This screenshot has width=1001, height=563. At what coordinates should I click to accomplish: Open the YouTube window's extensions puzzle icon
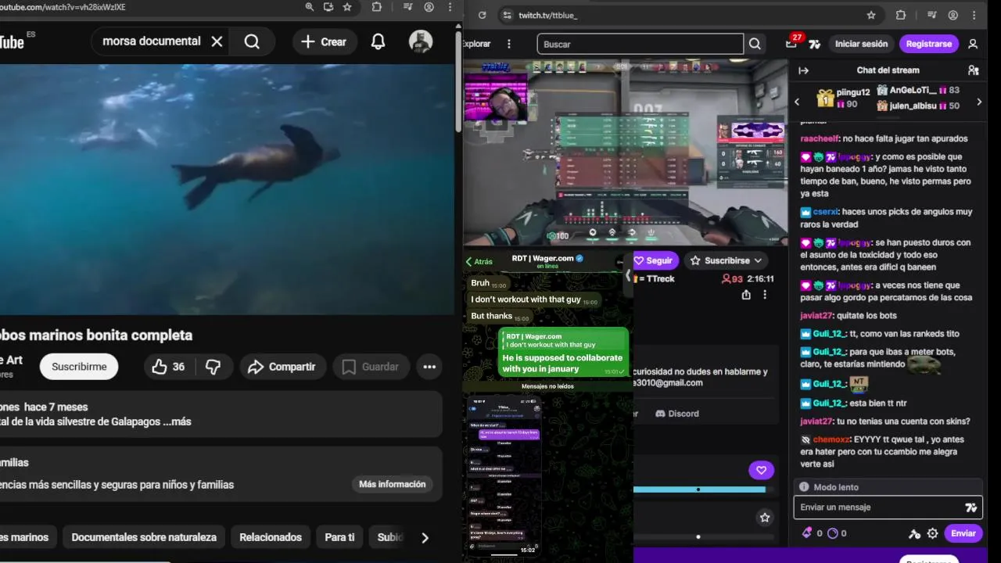(x=377, y=7)
